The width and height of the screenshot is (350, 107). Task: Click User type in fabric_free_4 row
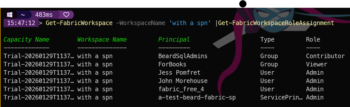pos(267,89)
